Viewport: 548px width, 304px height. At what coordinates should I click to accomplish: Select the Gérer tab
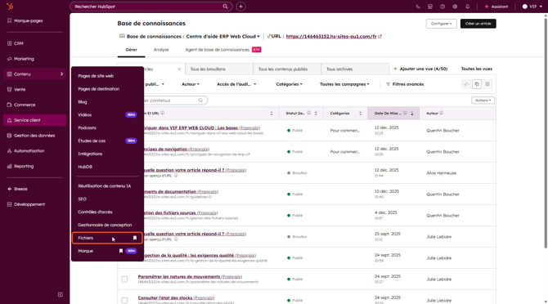[131, 50]
